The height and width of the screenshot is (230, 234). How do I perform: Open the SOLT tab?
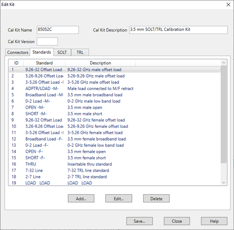(62, 52)
